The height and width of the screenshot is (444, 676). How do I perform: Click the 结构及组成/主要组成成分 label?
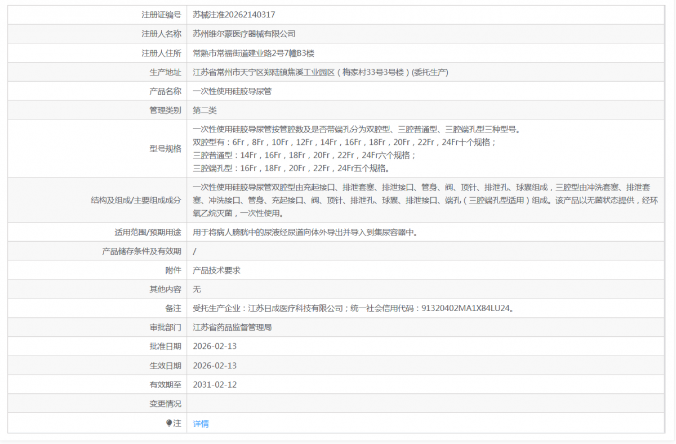coord(136,200)
